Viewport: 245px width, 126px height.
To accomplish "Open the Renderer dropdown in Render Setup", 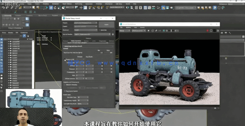I will click(86, 30).
